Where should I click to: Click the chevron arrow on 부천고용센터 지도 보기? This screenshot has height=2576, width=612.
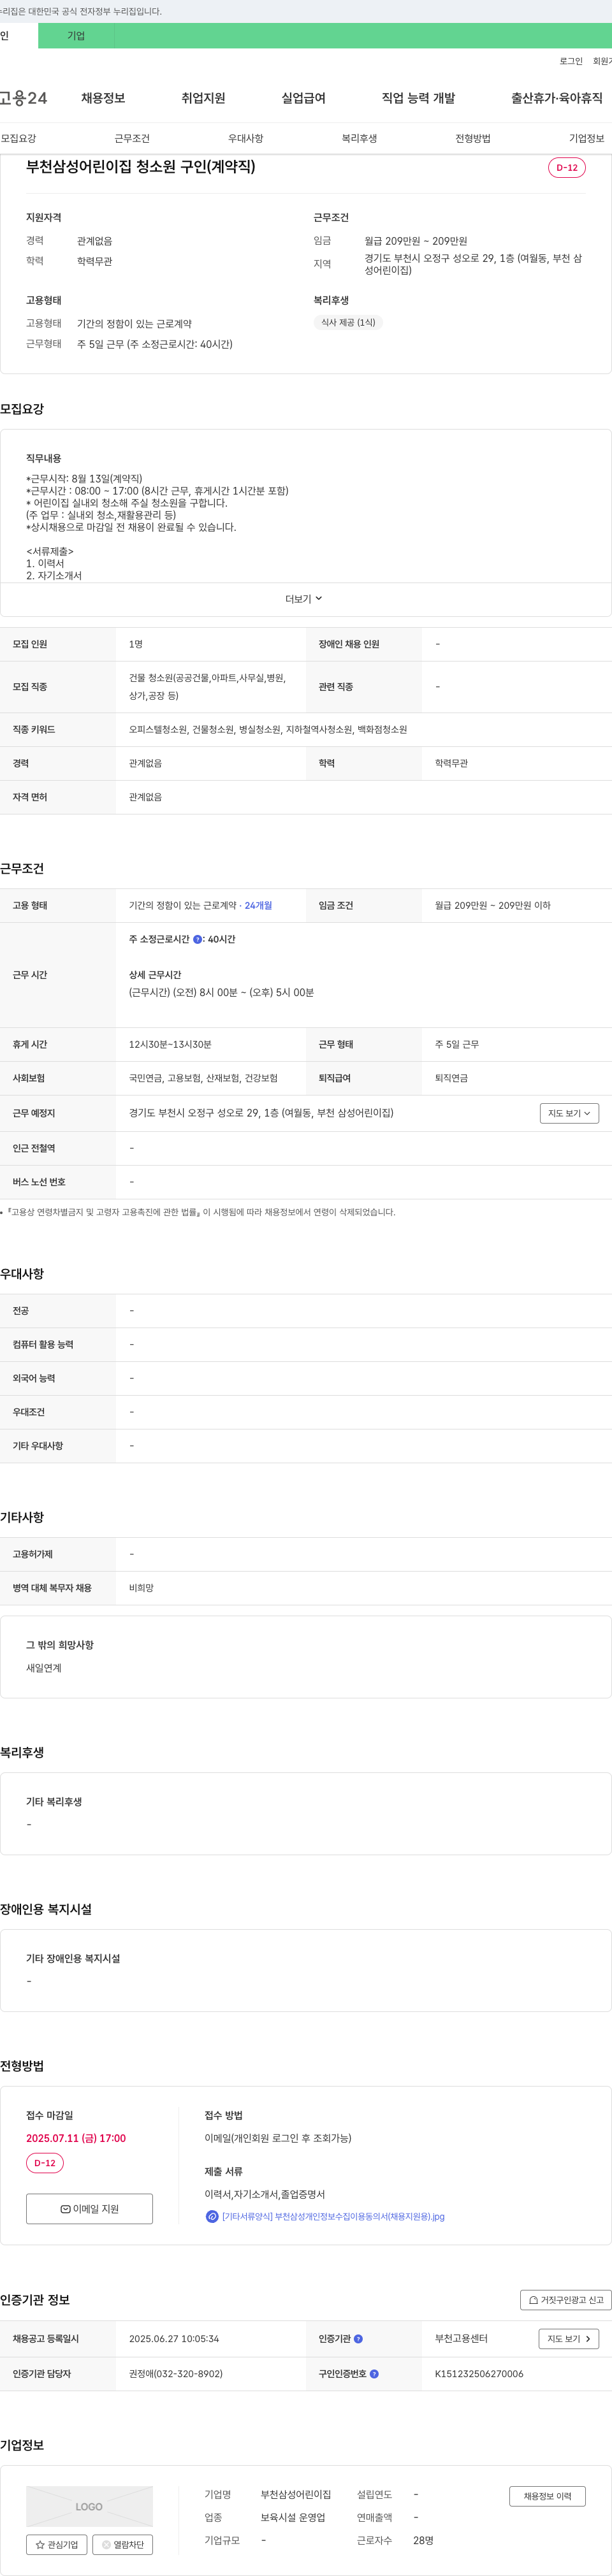[588, 2339]
